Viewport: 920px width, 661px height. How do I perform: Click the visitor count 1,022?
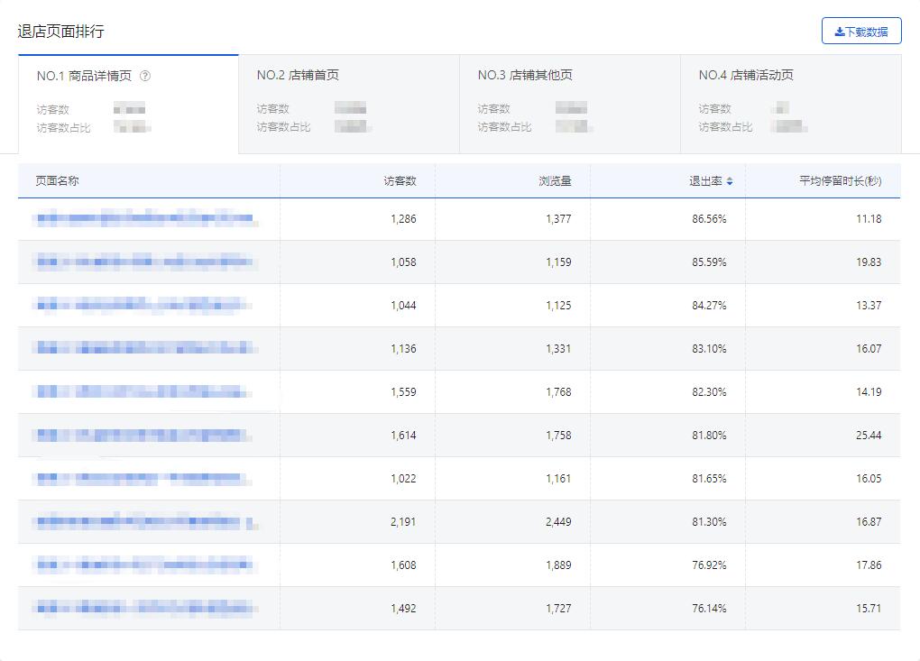pos(404,479)
